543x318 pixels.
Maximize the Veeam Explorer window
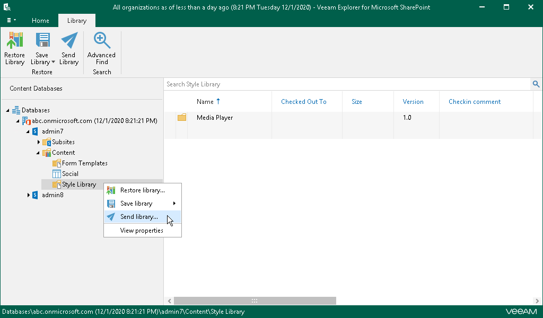tap(506, 7)
